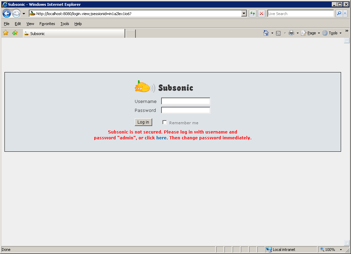This screenshot has height=254, width=351.
Task: Follow the 'here' link in warning message
Action: coord(161,138)
